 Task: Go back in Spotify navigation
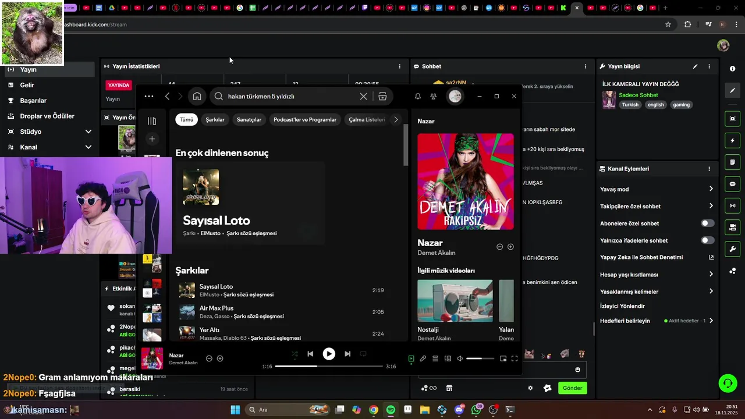pyautogui.click(x=167, y=97)
